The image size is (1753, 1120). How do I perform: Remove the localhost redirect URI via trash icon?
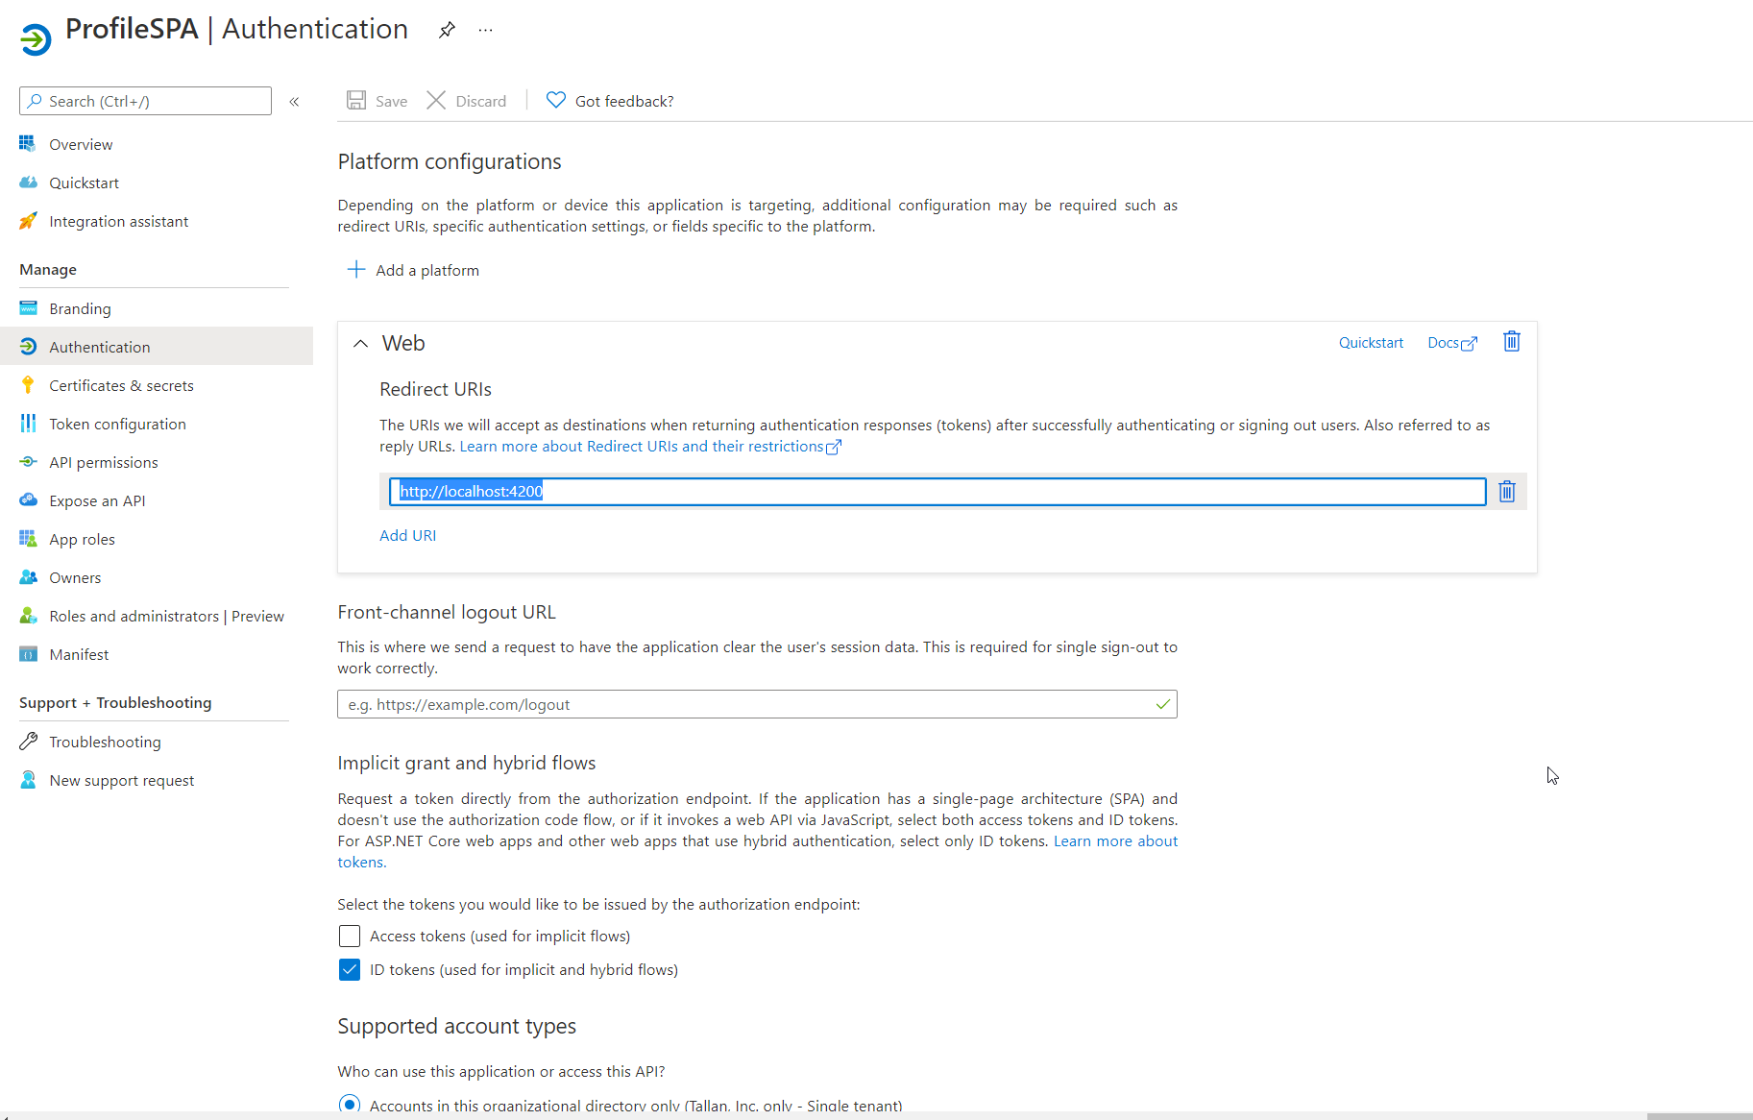tap(1506, 491)
